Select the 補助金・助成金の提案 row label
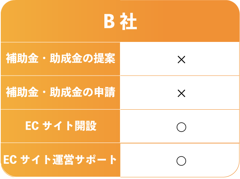 tap(60, 59)
